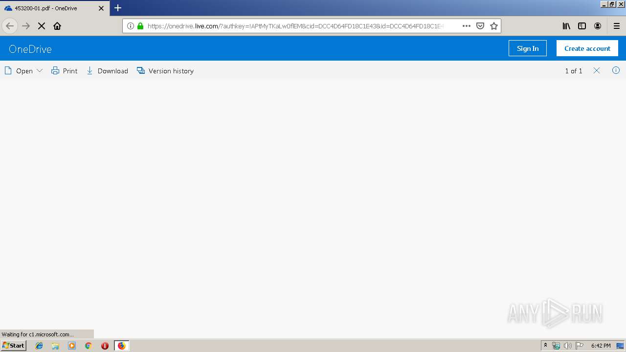Launch Google Chrome from the taskbar
Screen dimensions: 626x352
89,346
